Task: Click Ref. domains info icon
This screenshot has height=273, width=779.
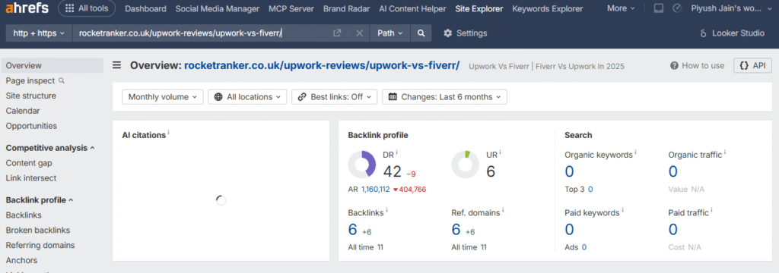Action: tap(504, 211)
